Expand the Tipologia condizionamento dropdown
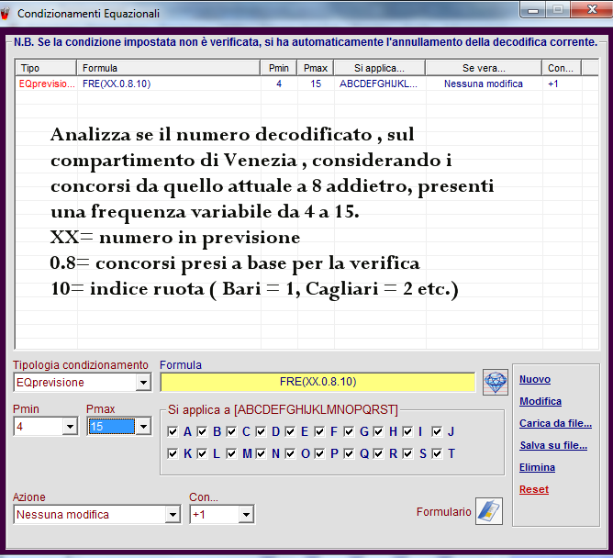The width and height of the screenshot is (613, 558). (x=142, y=382)
